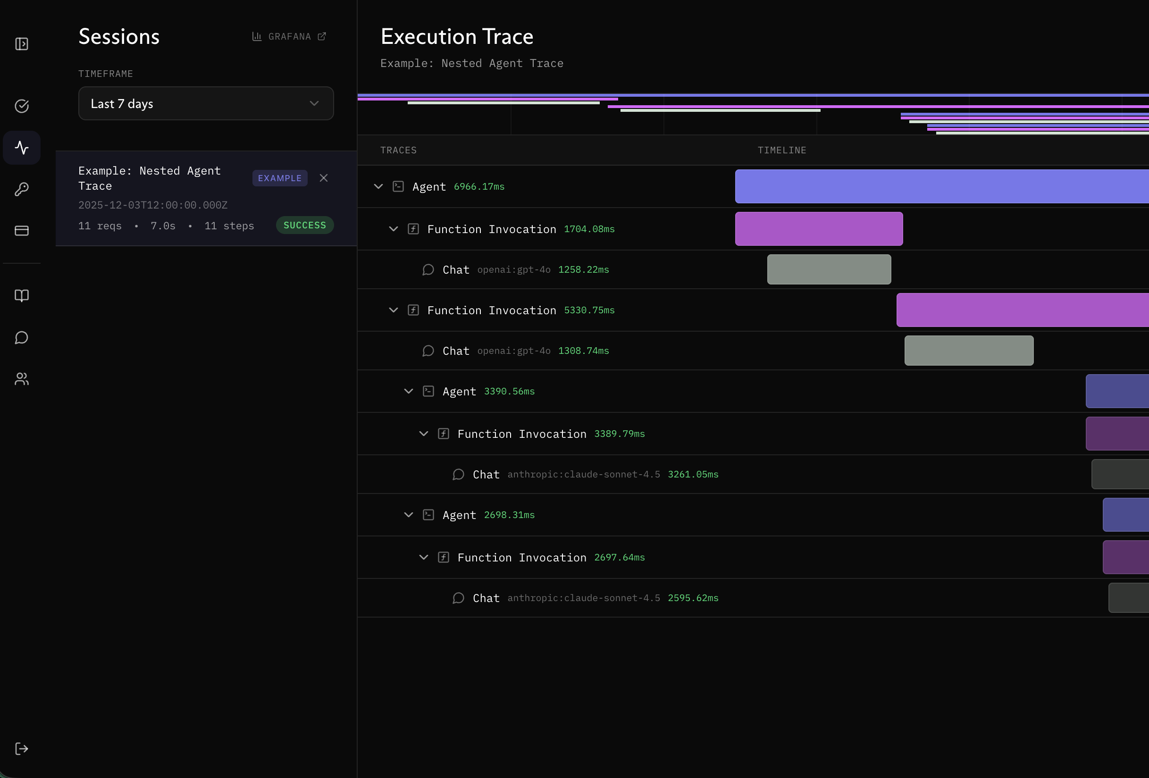Open the documentation book icon
Viewport: 1149px width, 778px height.
pyautogui.click(x=22, y=295)
